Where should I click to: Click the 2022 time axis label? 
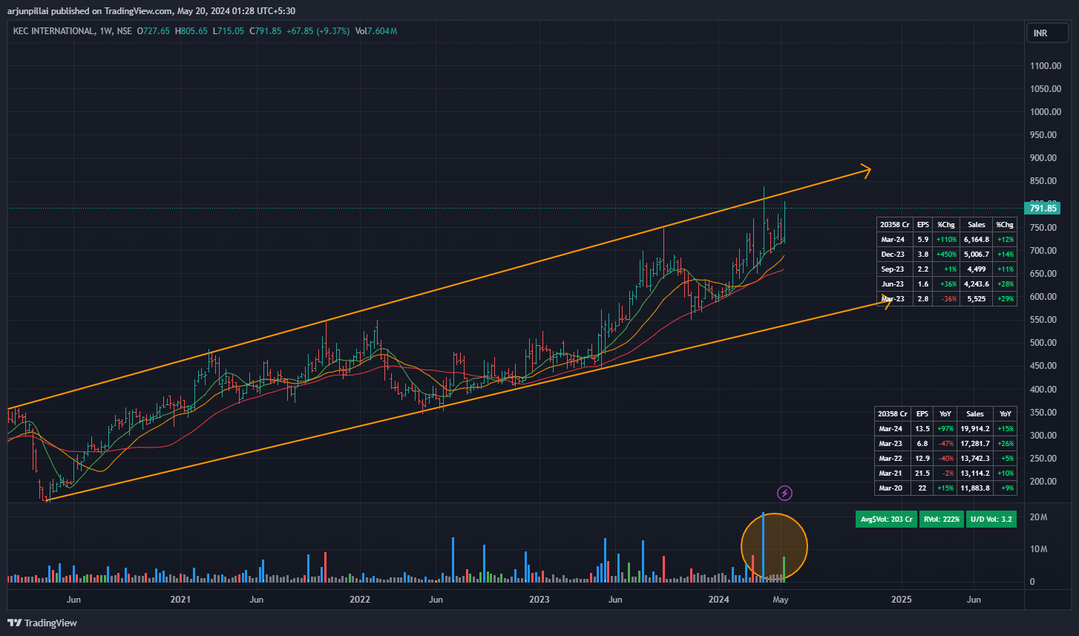pos(360,599)
